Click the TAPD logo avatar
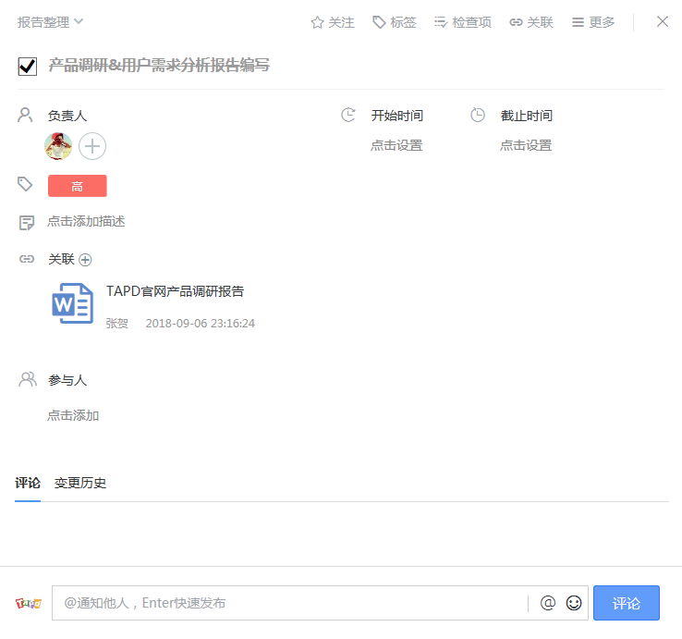The image size is (682, 639). pyautogui.click(x=29, y=603)
